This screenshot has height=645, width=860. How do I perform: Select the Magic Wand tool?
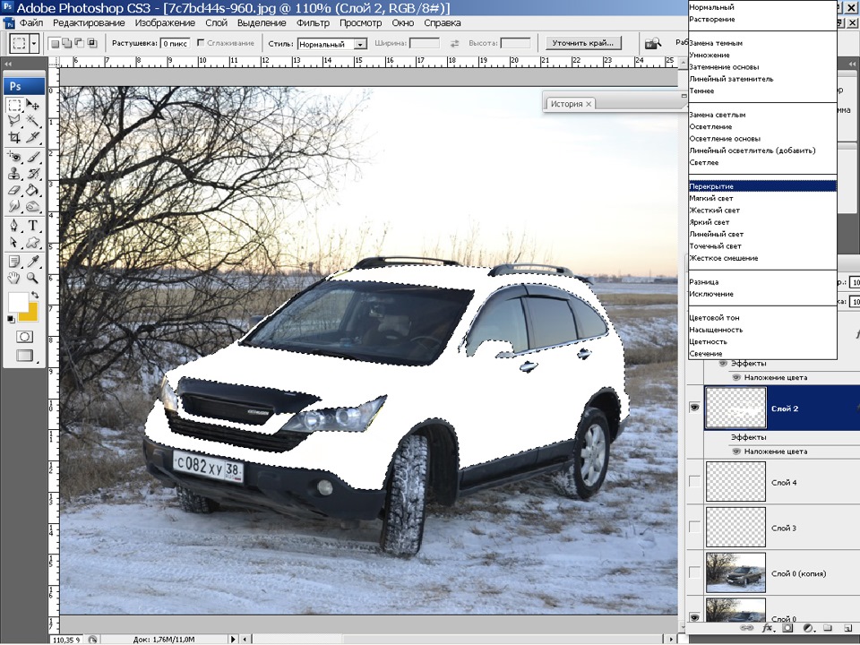tap(33, 121)
